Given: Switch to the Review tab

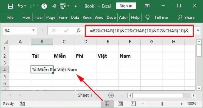Looking at the screenshot, I should [87, 17].
